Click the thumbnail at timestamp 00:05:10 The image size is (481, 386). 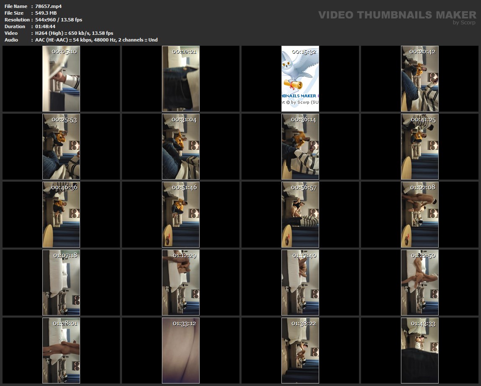(61, 79)
